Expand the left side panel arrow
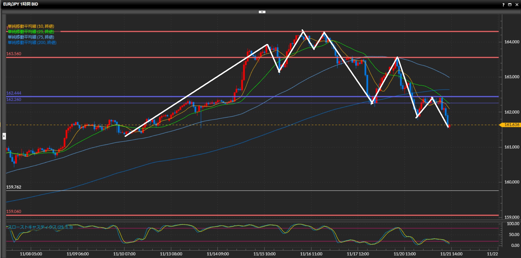Screen dimensions: 521x258 4,136
